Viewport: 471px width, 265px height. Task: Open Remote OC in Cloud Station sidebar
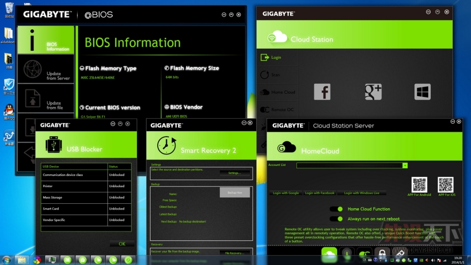click(x=277, y=109)
